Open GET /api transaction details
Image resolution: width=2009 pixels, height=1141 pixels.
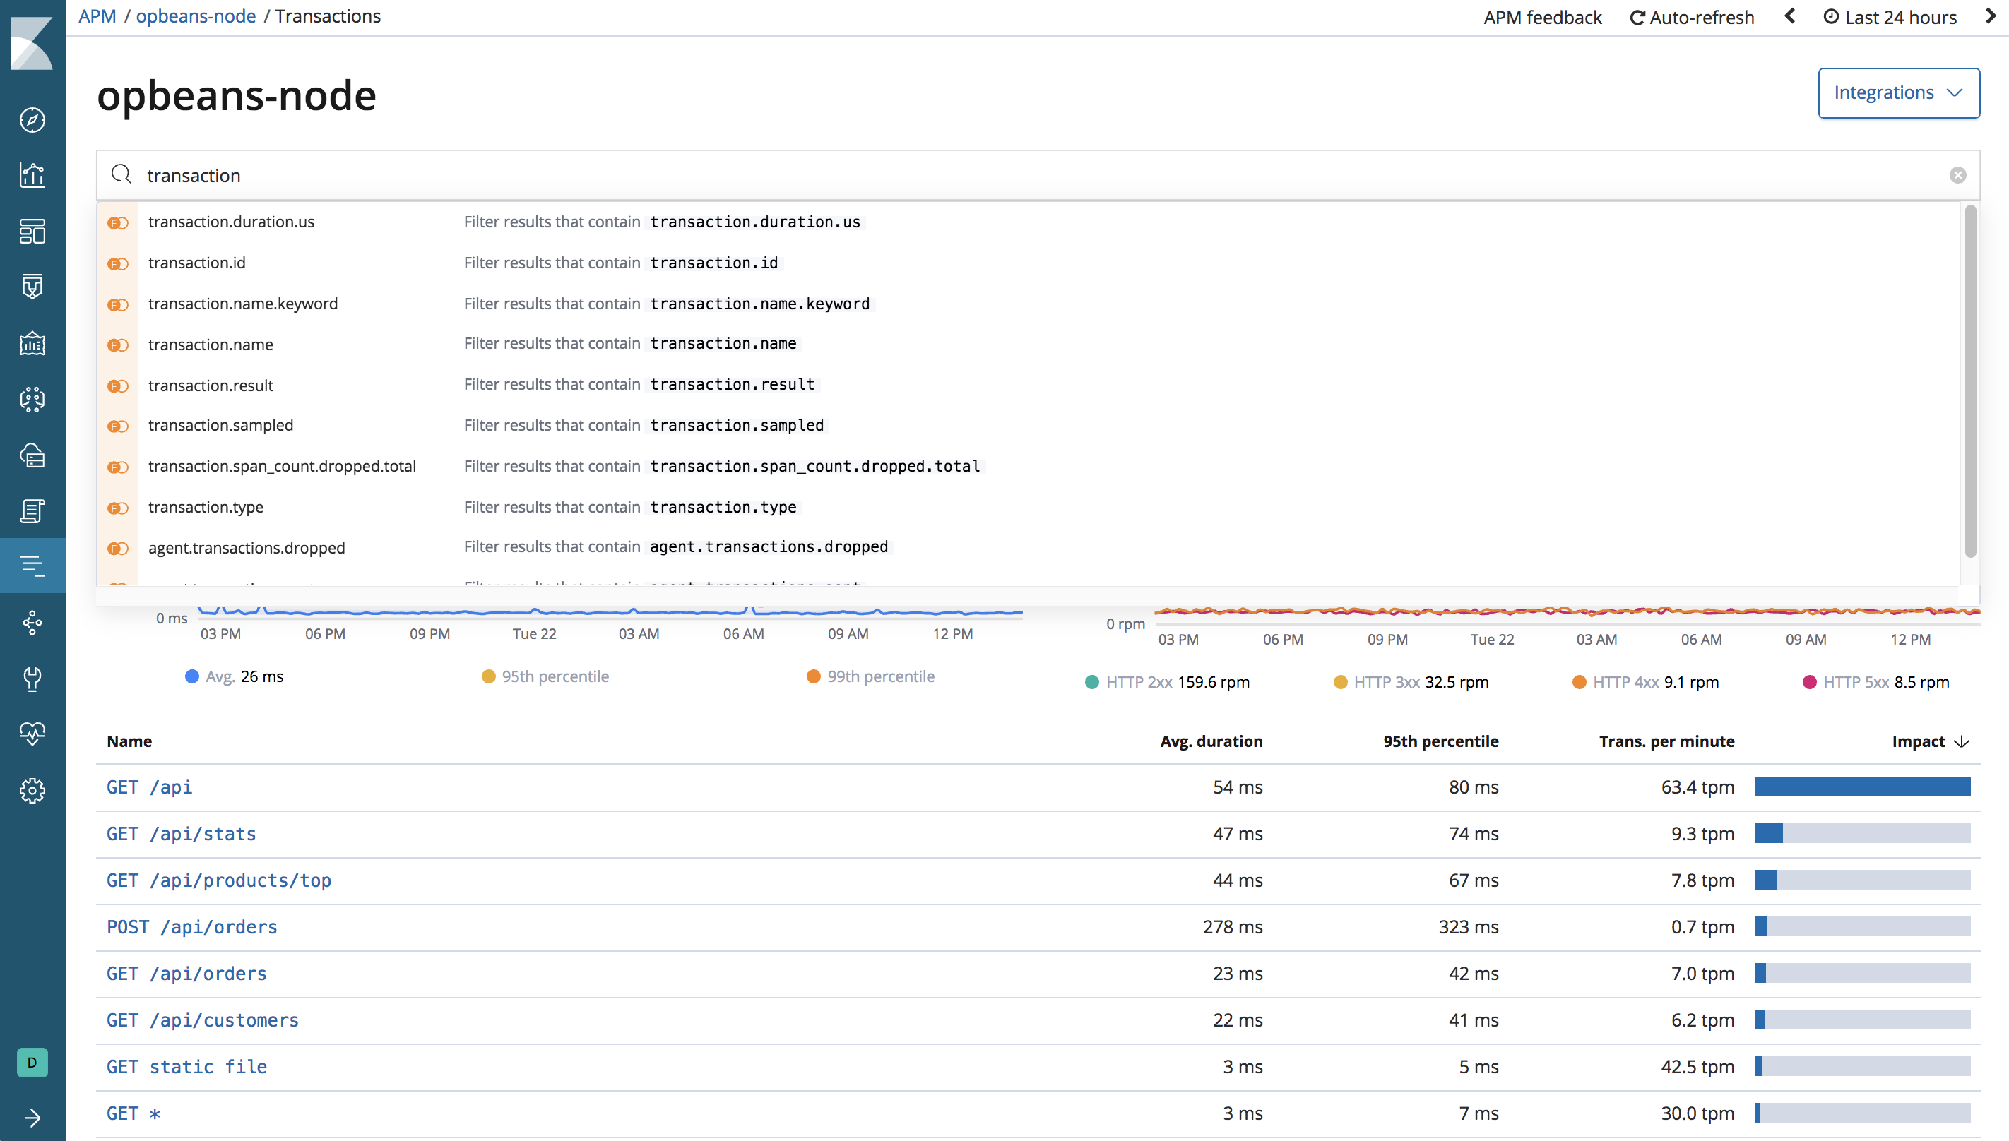pos(149,787)
